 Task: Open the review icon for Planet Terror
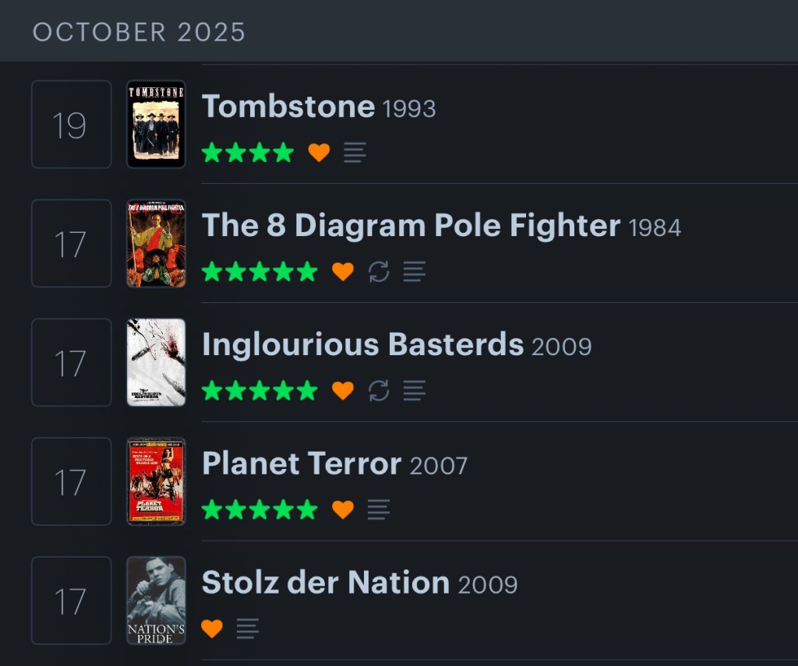click(379, 509)
